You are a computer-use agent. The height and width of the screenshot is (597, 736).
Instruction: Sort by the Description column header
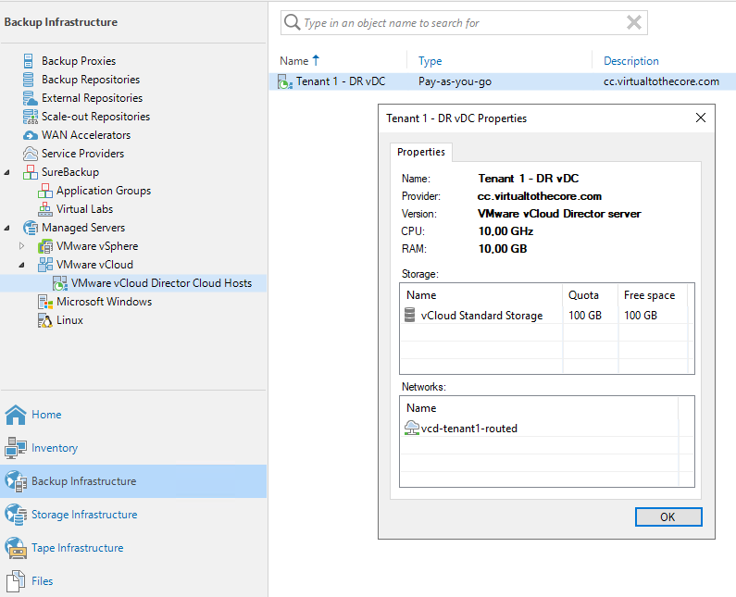click(630, 61)
